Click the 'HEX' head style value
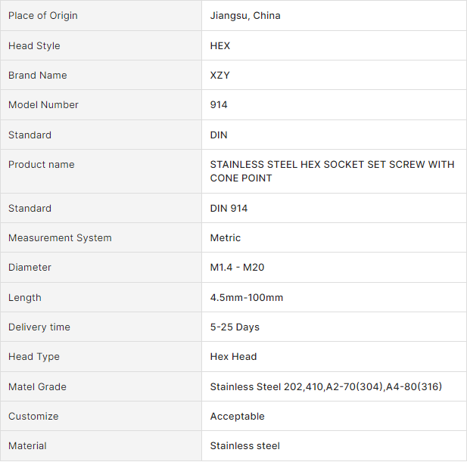The height and width of the screenshot is (462, 467). [220, 46]
